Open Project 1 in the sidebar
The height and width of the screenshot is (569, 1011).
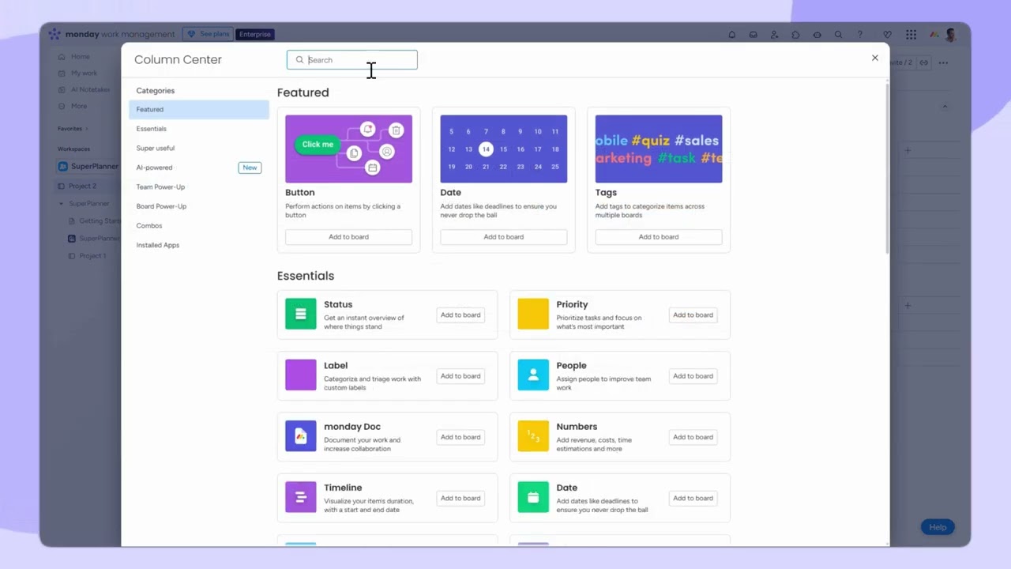(x=92, y=256)
